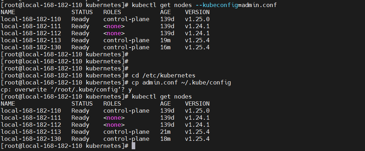365x151 pixels.
Task: Click the first magenta 'none' role in top table
Action: (114, 26)
